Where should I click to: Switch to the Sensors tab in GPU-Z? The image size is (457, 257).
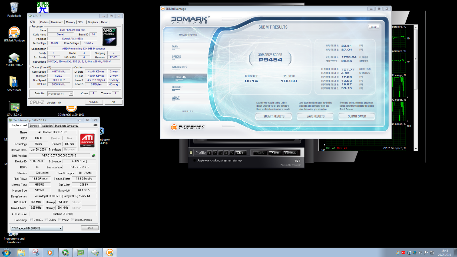pos(34,125)
